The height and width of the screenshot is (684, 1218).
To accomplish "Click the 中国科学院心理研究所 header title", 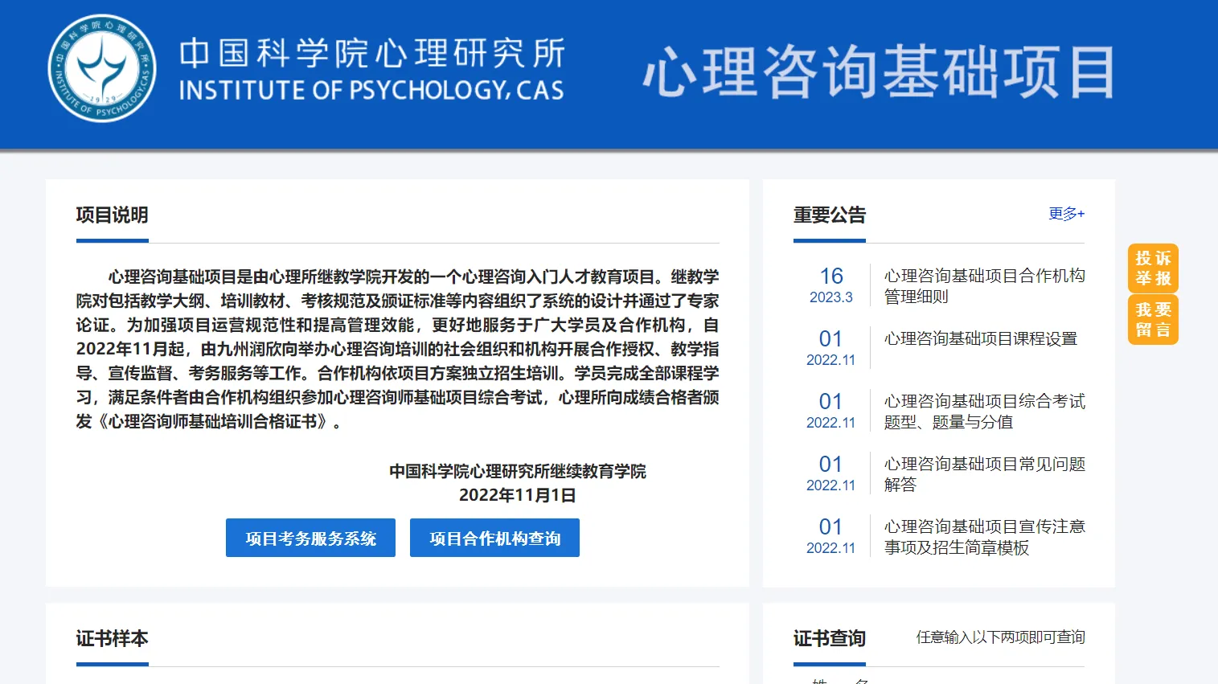I will 371,53.
